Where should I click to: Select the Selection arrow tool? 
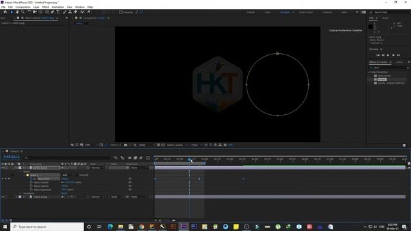coord(12,12)
